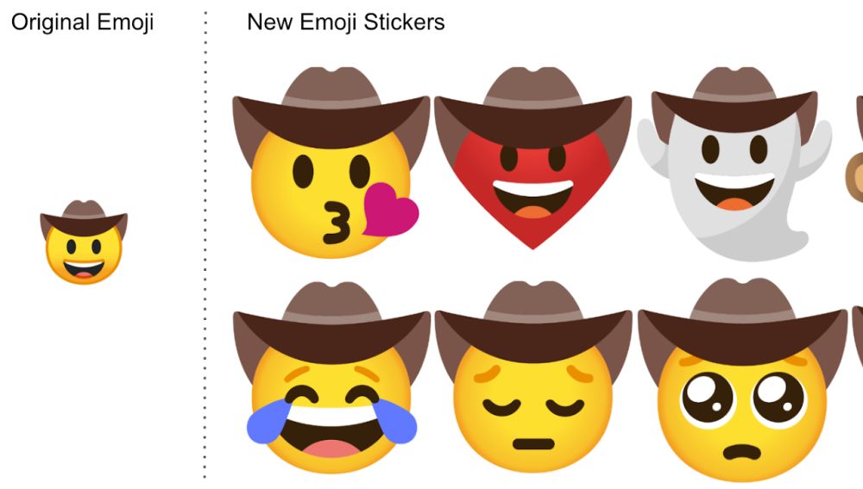863x489 pixels.
Task: Click the "New Emoji Stickers" heading
Action: tap(346, 22)
